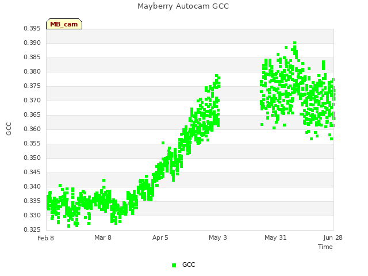
Task: Click the 0.395 y-axis value
Action: [32, 29]
